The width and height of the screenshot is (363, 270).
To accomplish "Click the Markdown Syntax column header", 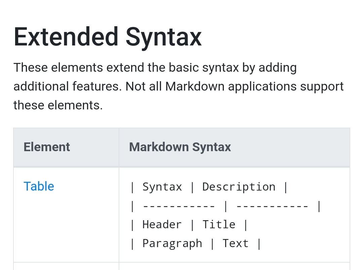I will [x=179, y=147].
